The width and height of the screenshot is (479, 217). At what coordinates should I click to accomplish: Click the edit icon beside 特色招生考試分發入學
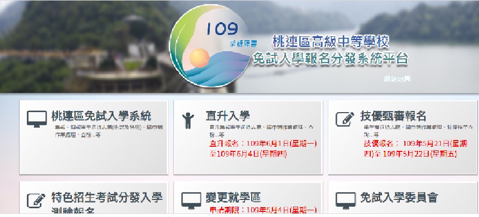click(x=36, y=200)
